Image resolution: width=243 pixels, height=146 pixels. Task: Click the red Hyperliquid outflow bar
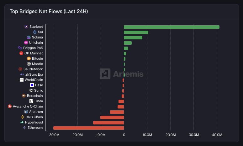108,123
